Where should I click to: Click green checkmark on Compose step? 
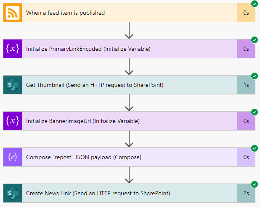(255, 148)
